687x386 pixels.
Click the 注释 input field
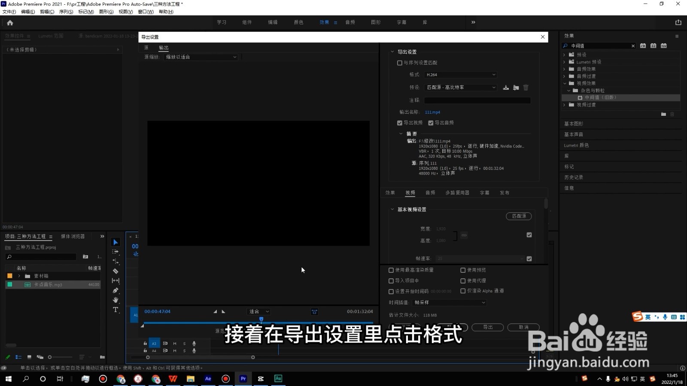477,100
